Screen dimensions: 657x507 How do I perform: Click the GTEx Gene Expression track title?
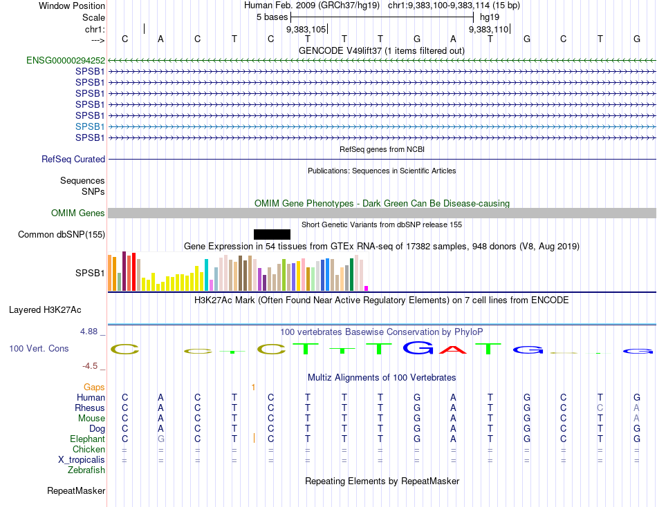pyautogui.click(x=381, y=246)
